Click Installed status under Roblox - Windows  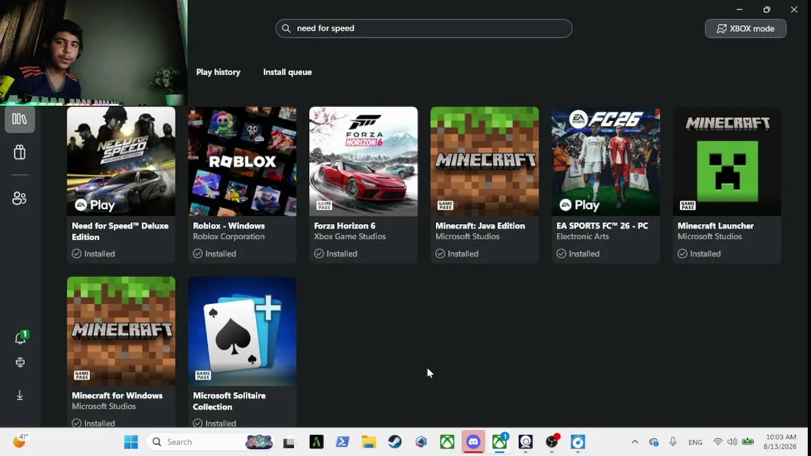coord(214,253)
